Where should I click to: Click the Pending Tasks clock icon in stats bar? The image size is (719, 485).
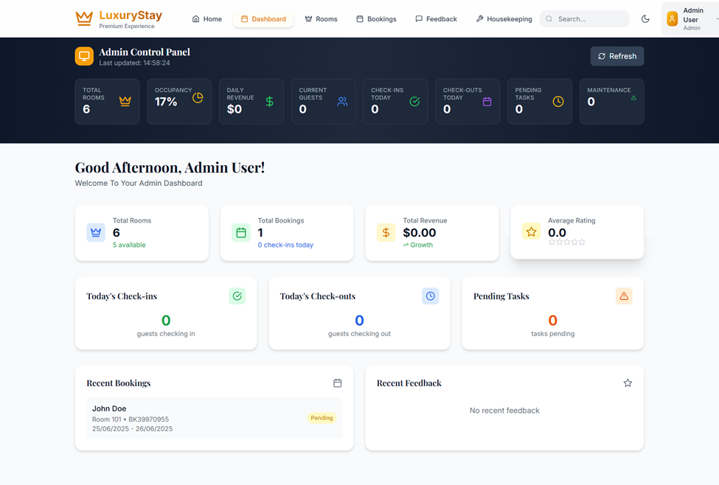pyautogui.click(x=558, y=102)
